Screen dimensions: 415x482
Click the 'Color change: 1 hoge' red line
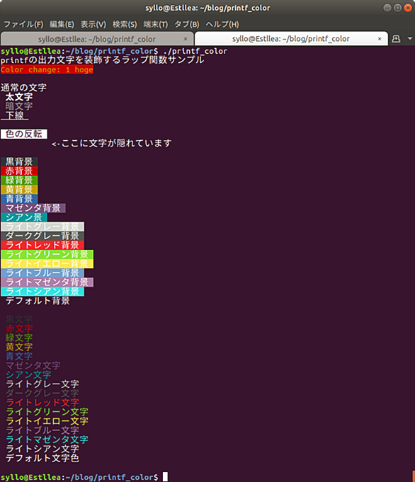point(47,70)
